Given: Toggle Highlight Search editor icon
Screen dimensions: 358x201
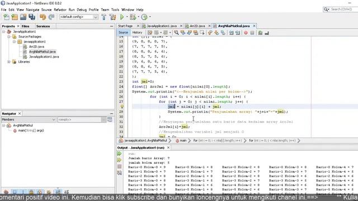Looking at the screenshot, I should tap(196, 32).
